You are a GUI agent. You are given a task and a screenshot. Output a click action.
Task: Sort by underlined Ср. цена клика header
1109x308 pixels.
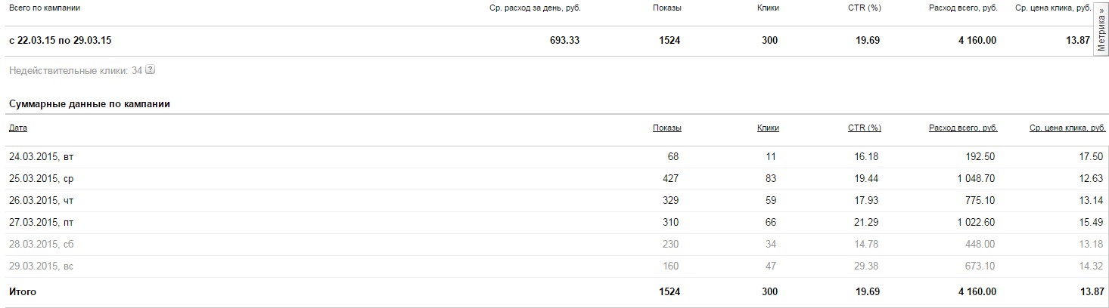(1067, 128)
